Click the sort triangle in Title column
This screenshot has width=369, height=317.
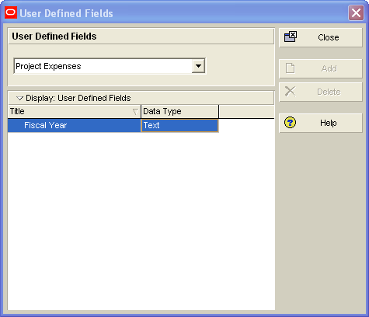(x=135, y=112)
